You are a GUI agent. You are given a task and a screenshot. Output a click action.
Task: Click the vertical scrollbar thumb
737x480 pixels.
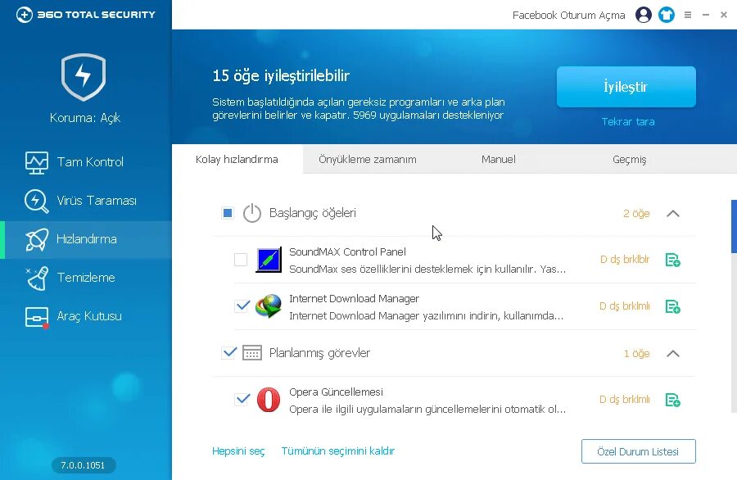click(734, 227)
